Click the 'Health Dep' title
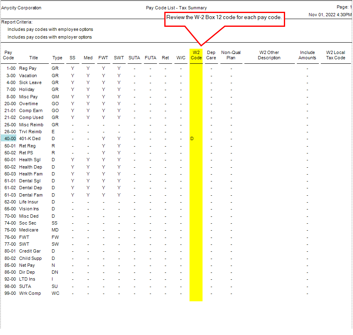 (31, 167)
